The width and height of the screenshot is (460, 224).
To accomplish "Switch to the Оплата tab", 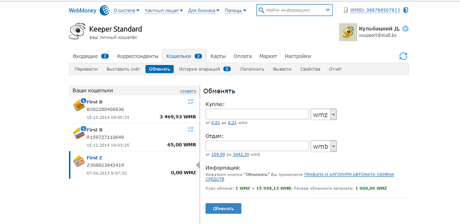I will pyautogui.click(x=242, y=56).
